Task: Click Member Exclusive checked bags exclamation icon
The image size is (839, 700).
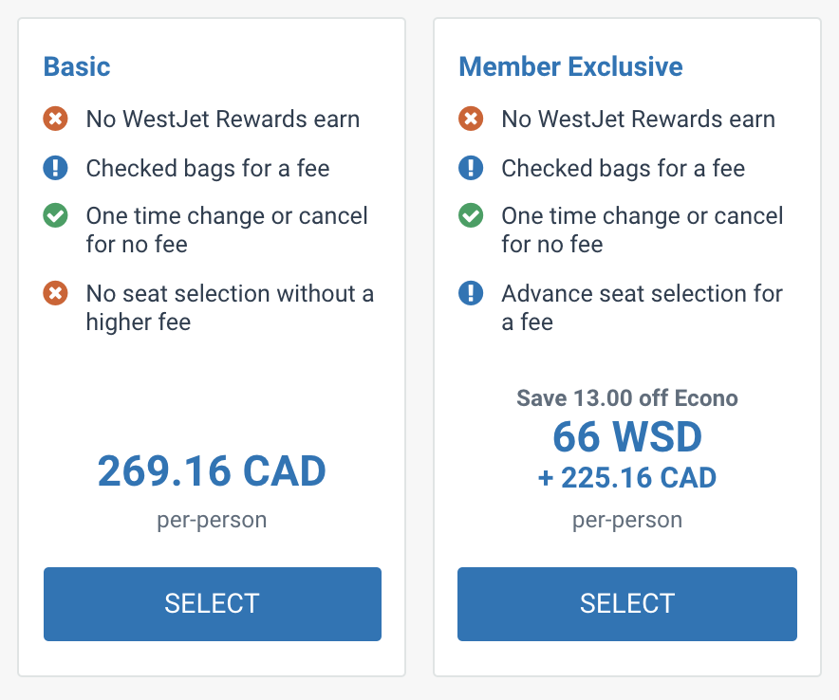Action: tap(471, 169)
